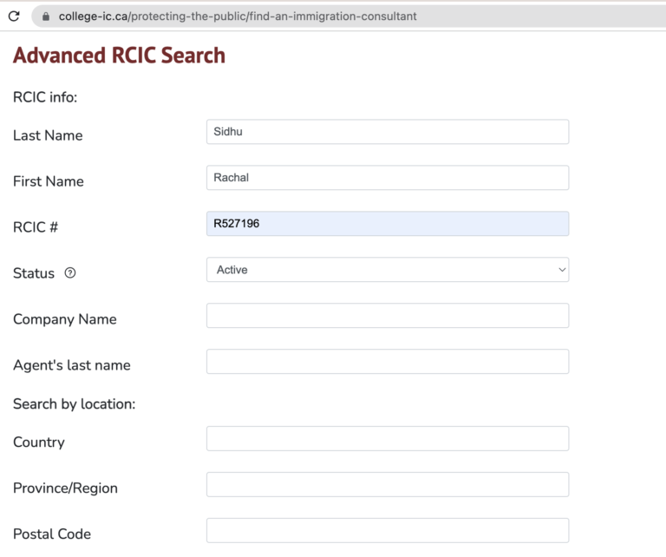Click the "Last Name" label text
The height and width of the screenshot is (557, 666).
pos(48,135)
